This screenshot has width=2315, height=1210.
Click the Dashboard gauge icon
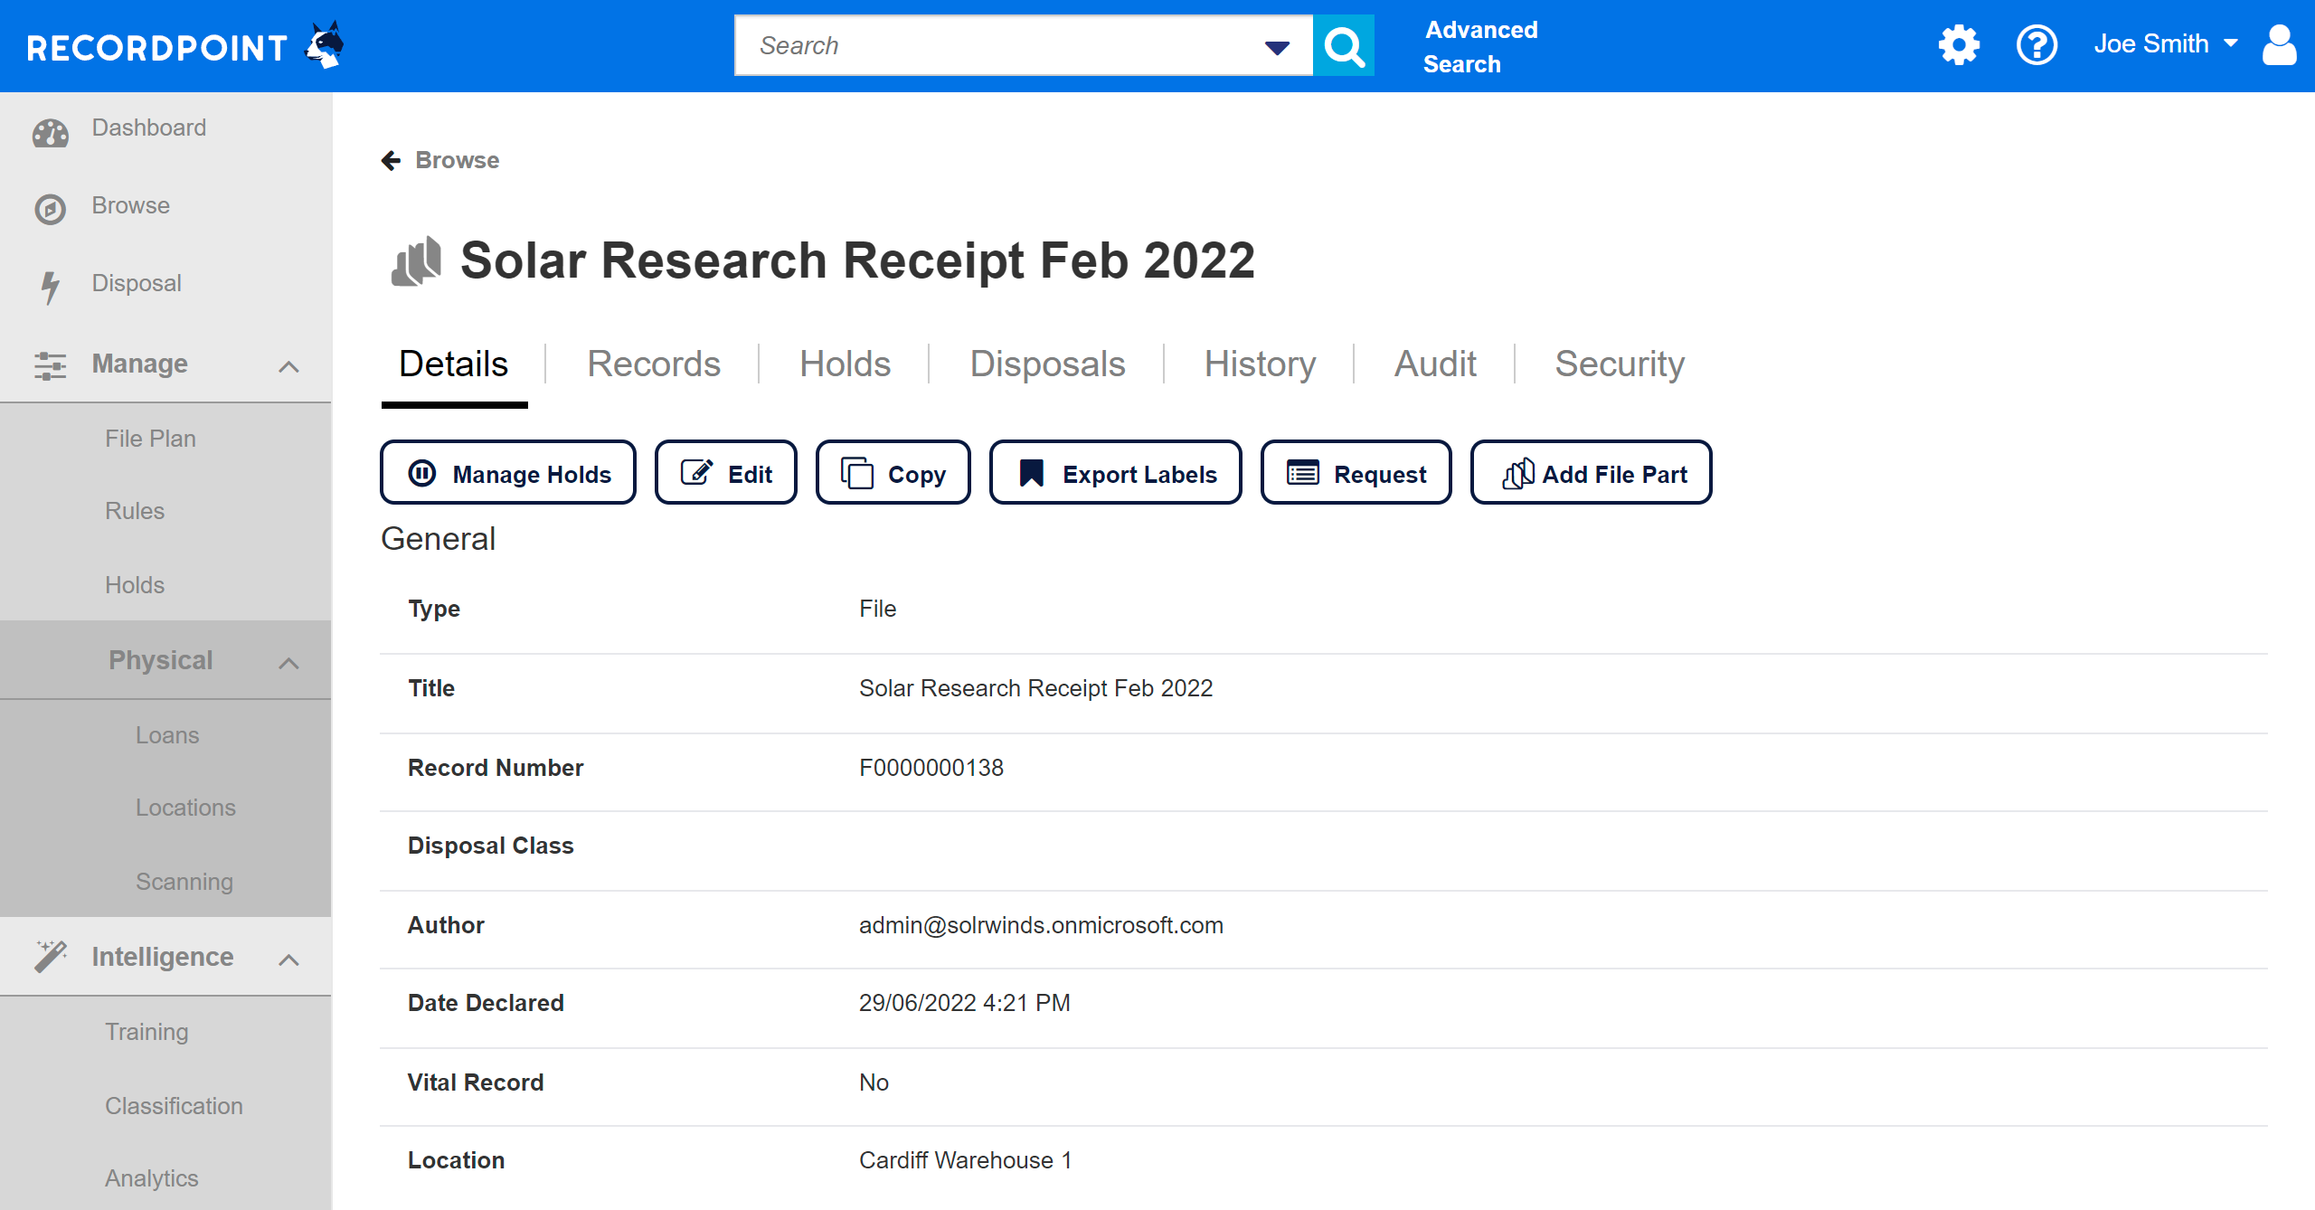point(51,133)
